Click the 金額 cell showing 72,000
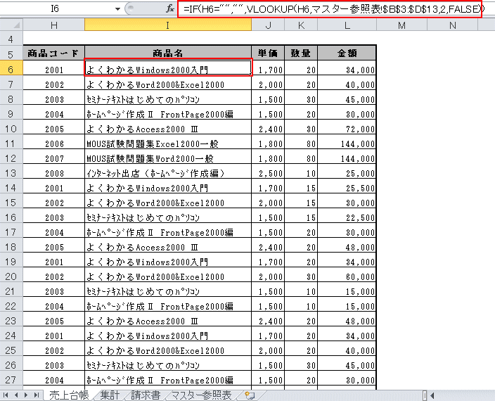495x401 pixels. (347, 129)
